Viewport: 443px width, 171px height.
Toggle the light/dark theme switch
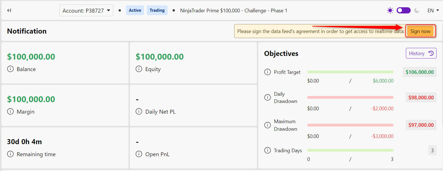click(403, 10)
